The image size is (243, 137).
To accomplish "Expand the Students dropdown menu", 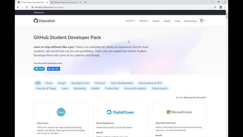I will (x=130, y=21).
